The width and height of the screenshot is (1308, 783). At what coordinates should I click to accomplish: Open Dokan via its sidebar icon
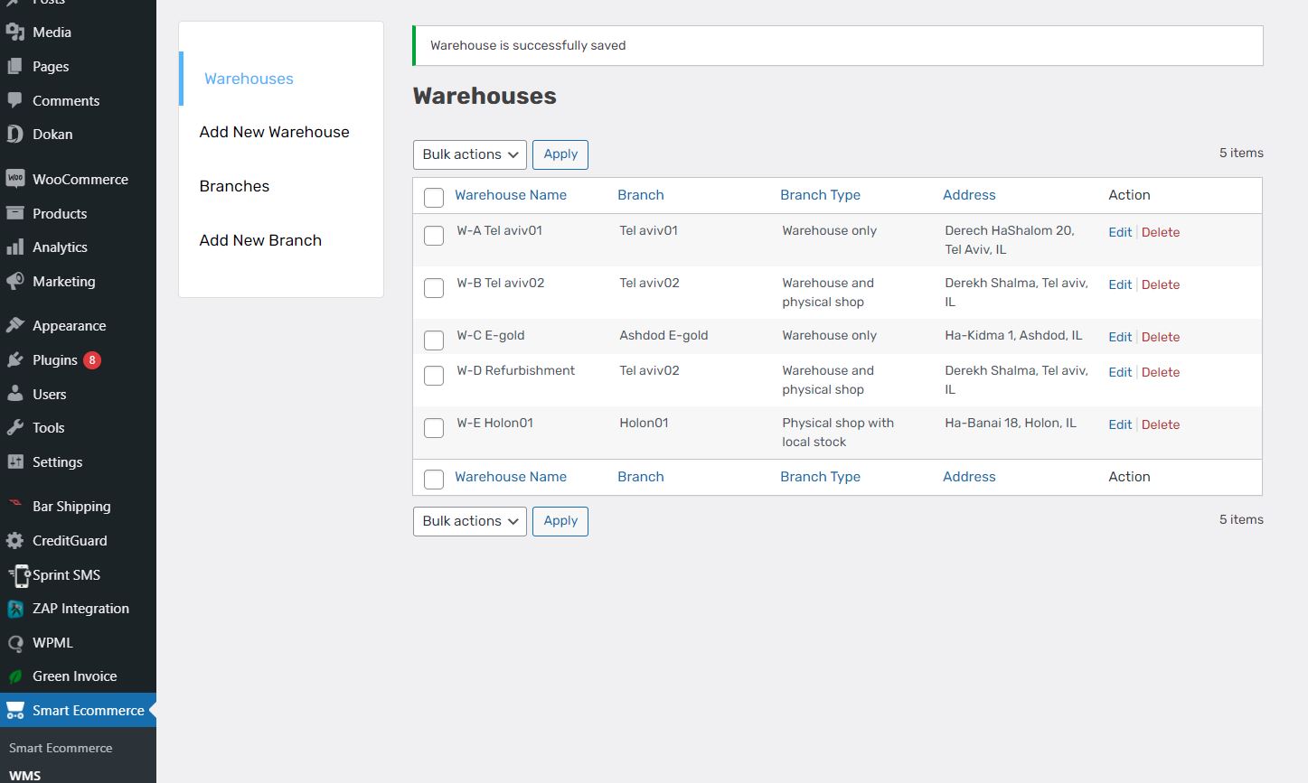15,135
